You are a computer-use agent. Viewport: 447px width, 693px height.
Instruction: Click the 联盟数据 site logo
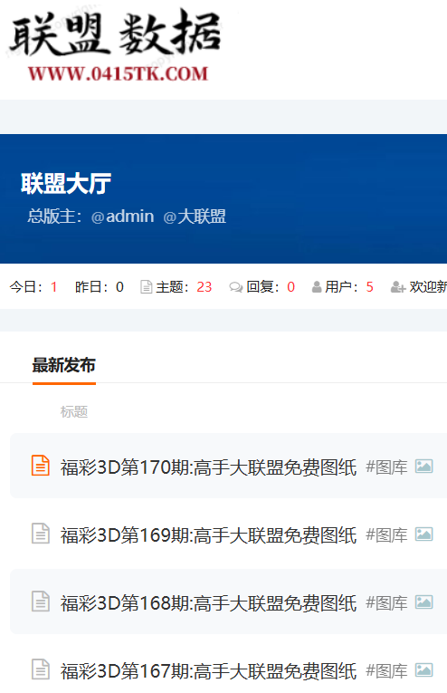tap(115, 45)
